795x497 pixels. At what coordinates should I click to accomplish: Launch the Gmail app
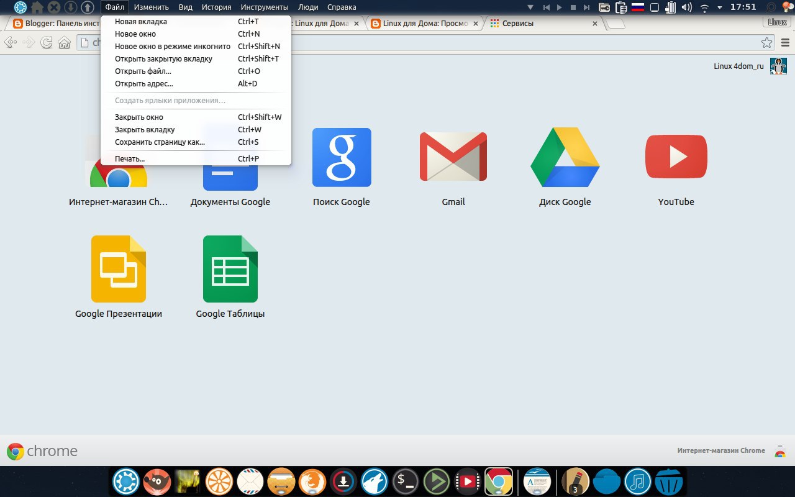pyautogui.click(x=453, y=157)
